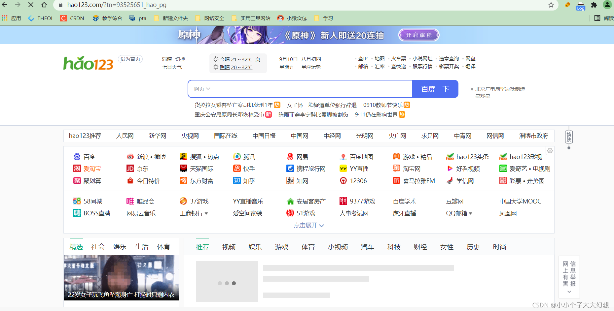
Task: Open the 百度 site icon link
Action: point(85,157)
